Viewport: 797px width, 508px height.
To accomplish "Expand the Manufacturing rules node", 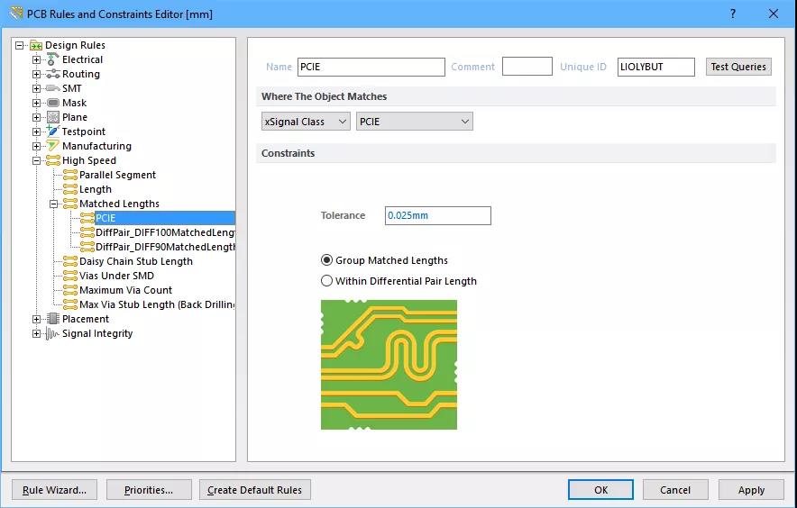I will (36, 146).
